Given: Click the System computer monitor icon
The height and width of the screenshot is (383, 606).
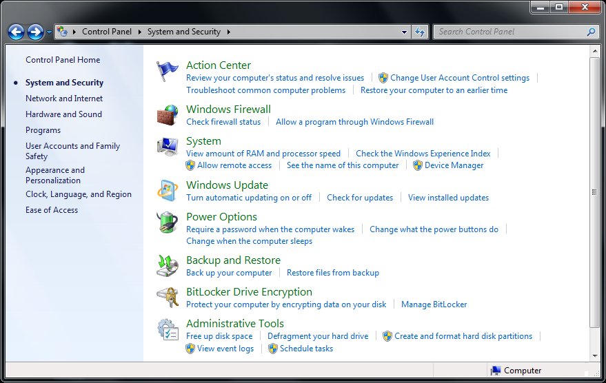Looking at the screenshot, I should 167,147.
